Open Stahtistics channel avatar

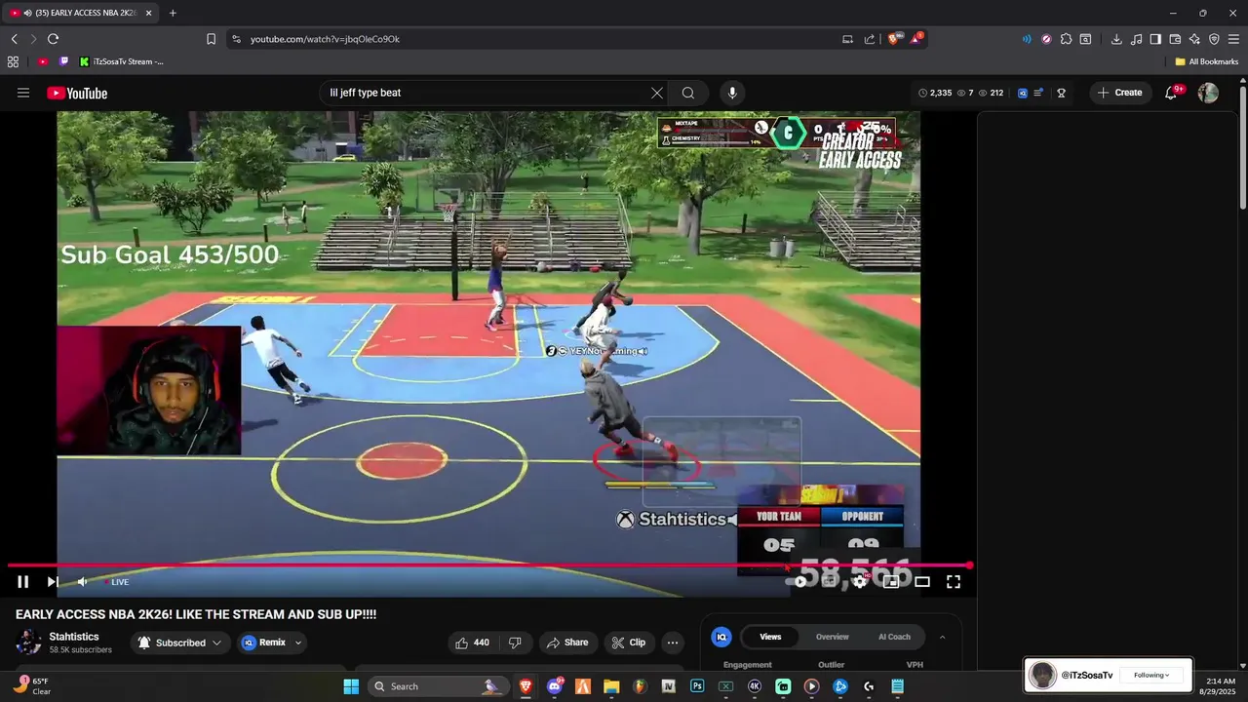tap(28, 643)
